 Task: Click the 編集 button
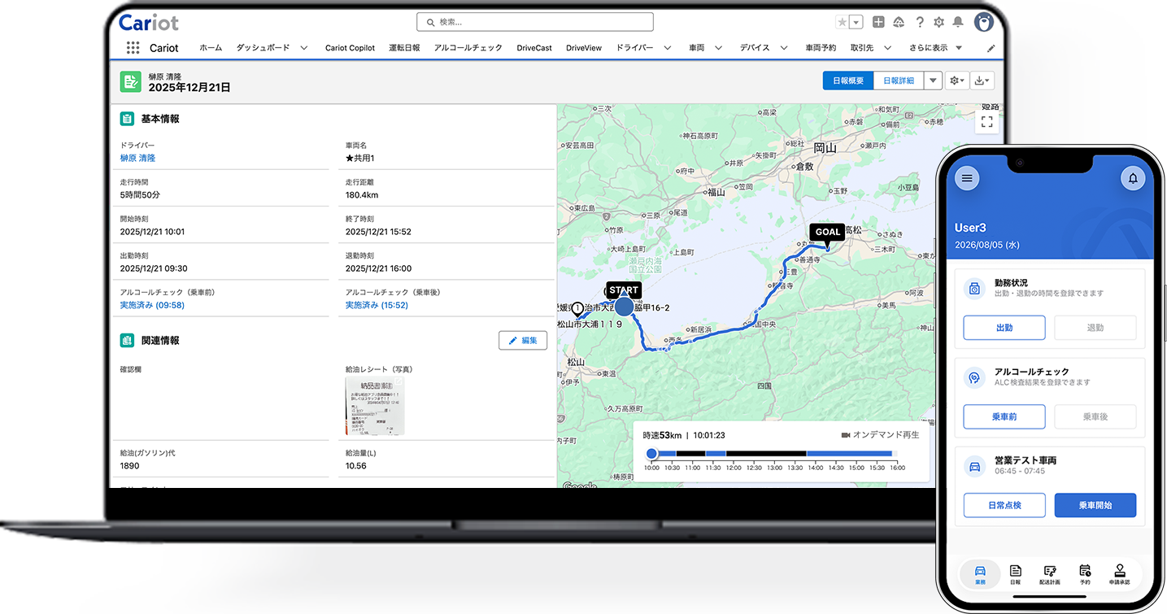[523, 340]
